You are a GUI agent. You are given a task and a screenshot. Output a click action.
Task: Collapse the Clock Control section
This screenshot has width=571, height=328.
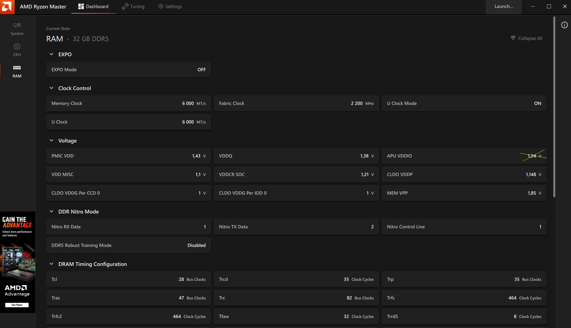click(x=51, y=88)
